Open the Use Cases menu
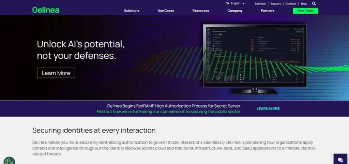349x164 pixels. pyautogui.click(x=166, y=11)
